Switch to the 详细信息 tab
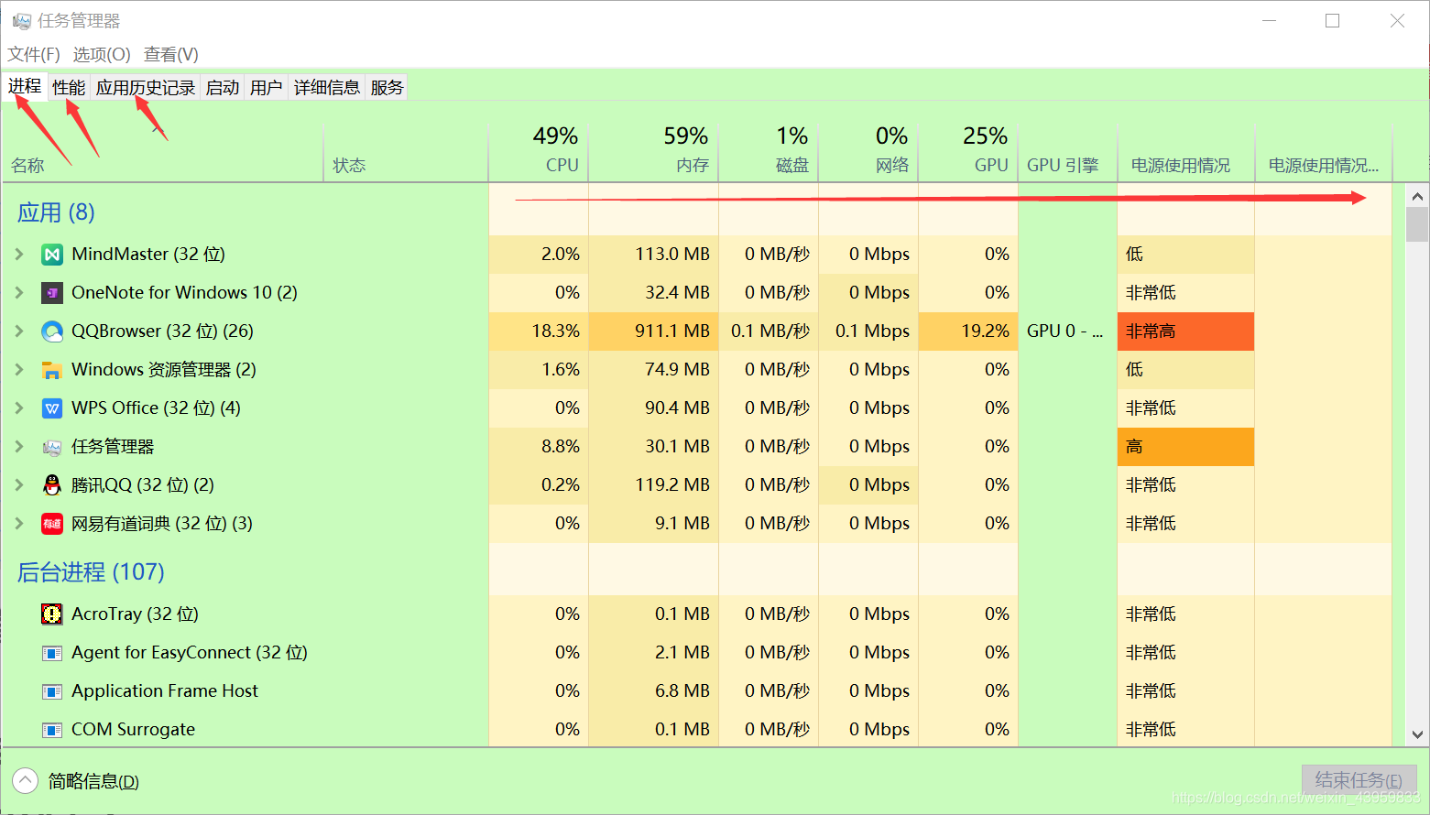This screenshot has height=815, width=1430. pos(327,87)
